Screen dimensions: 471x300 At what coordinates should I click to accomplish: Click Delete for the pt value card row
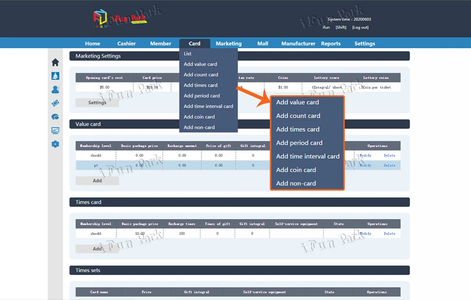390,166
